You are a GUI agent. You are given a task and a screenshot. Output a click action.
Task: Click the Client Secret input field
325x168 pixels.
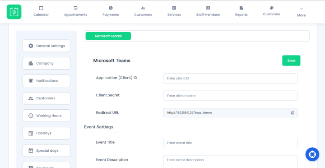231,96
